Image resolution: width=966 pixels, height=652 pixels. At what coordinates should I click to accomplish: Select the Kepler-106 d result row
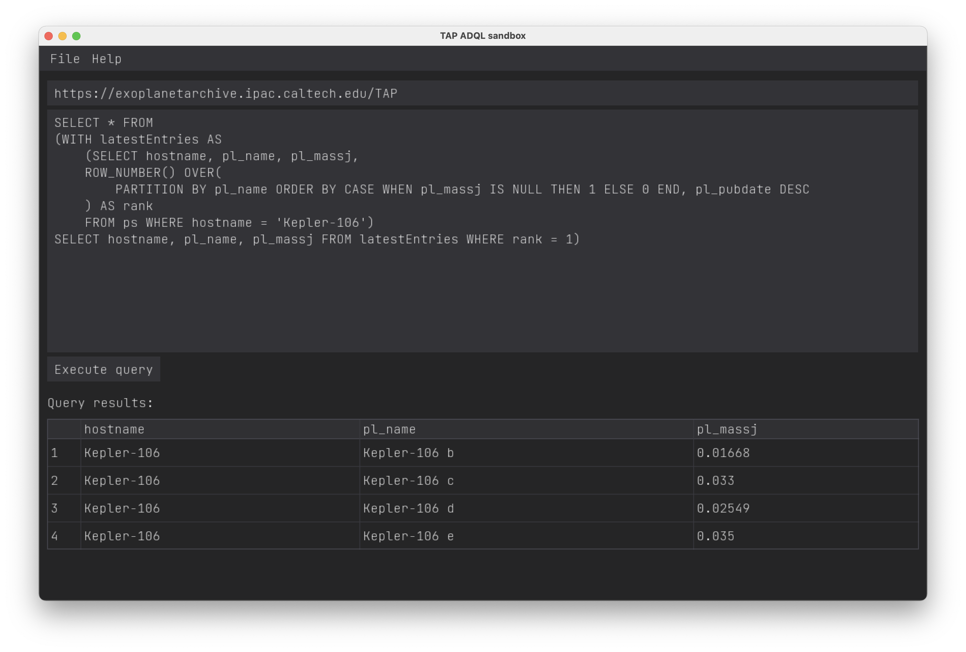(x=408, y=508)
